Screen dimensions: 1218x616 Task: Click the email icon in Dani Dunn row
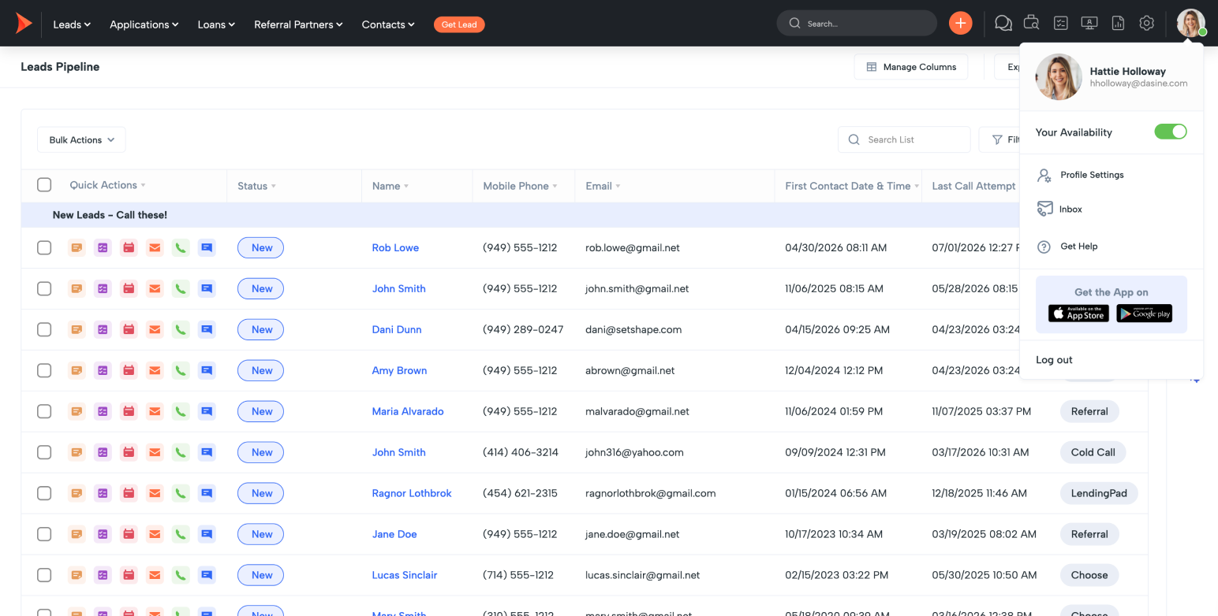(155, 329)
